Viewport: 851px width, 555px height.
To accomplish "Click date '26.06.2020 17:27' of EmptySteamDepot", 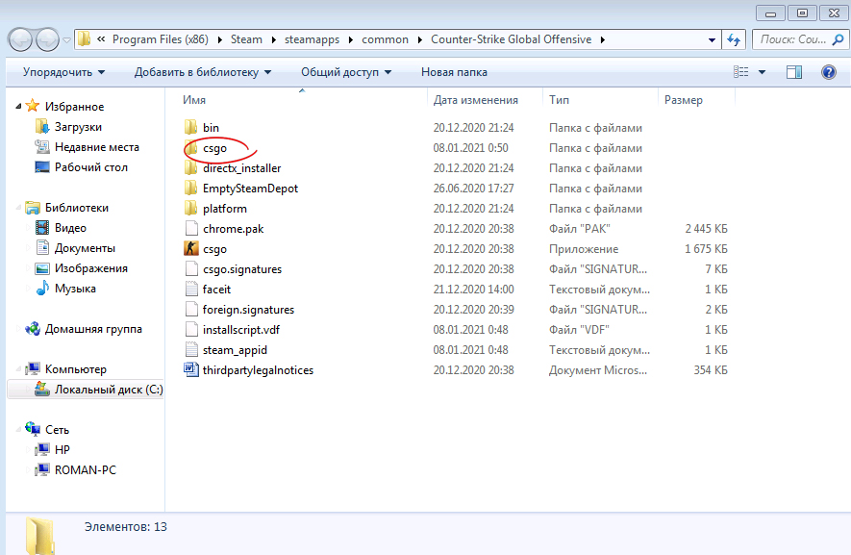I will coord(473,189).
